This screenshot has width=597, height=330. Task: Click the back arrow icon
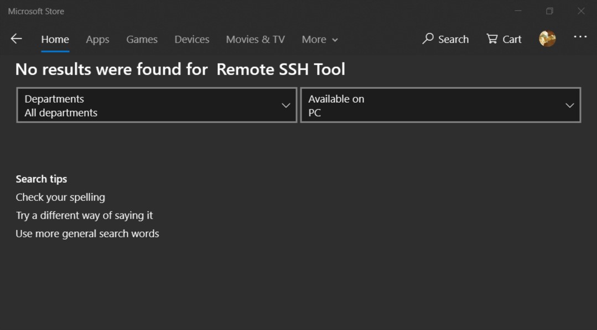(x=17, y=39)
